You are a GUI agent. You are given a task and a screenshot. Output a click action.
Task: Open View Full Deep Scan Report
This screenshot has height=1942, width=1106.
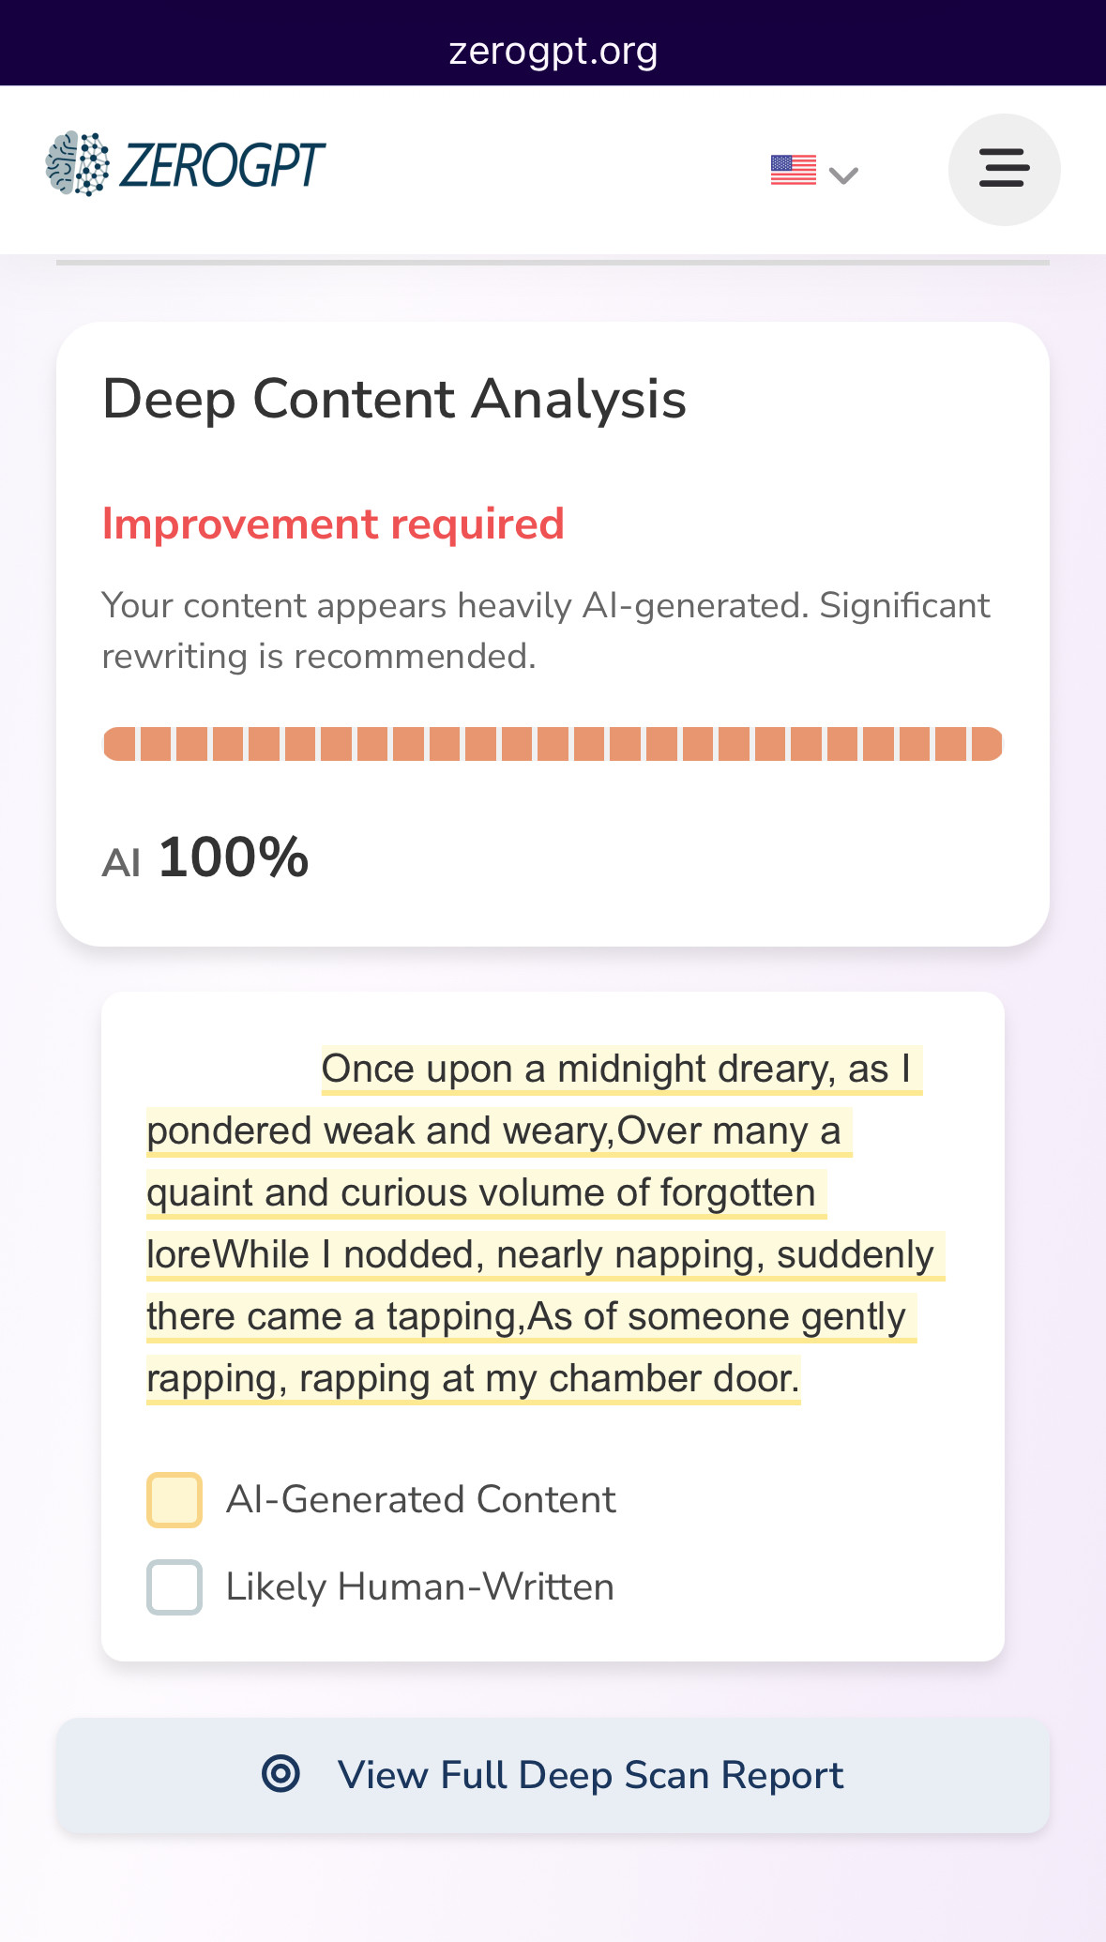point(553,1775)
